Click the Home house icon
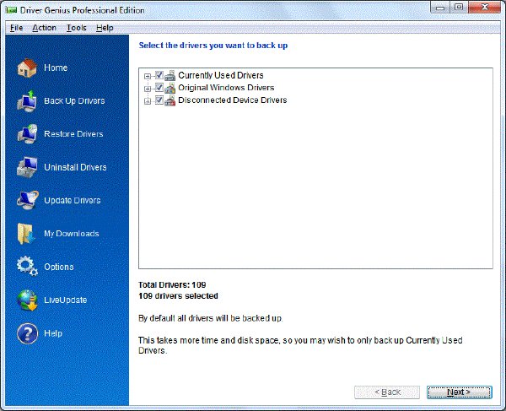This screenshot has width=506, height=411. pyautogui.click(x=27, y=68)
